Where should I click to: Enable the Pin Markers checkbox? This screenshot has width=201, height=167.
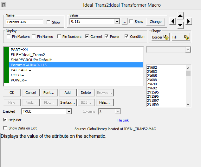click(x=9, y=37)
